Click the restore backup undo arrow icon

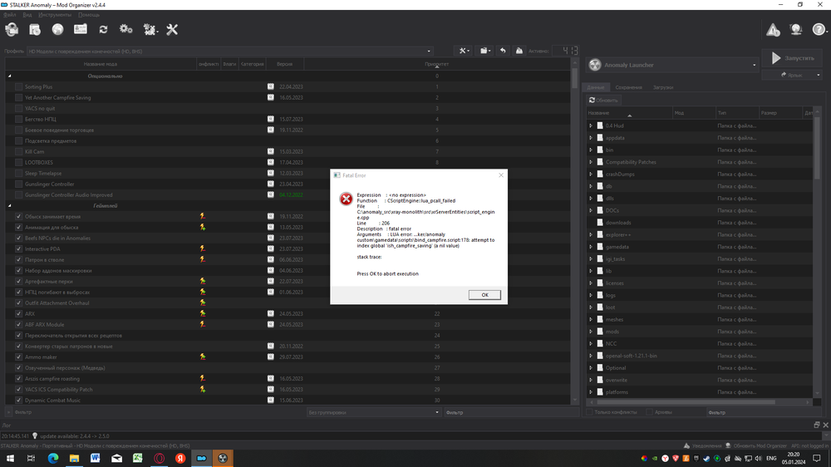(x=503, y=51)
